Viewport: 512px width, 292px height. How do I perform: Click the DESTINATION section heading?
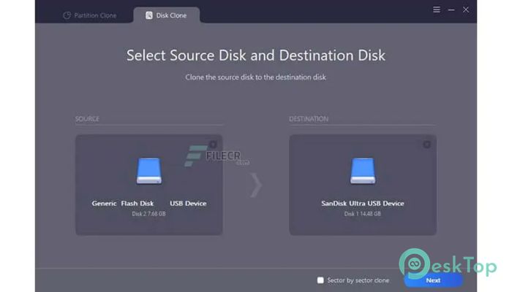tap(309, 119)
